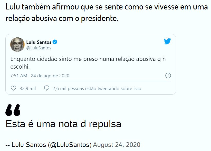Click Lulu Santos profile avatar
The height and width of the screenshot is (151, 211).
pyautogui.click(x=17, y=45)
